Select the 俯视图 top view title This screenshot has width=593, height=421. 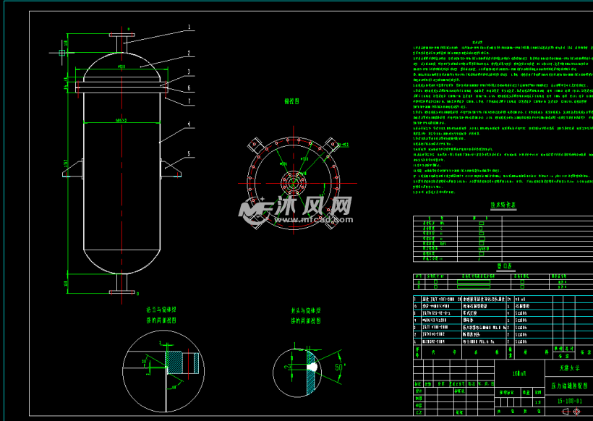pos(291,101)
